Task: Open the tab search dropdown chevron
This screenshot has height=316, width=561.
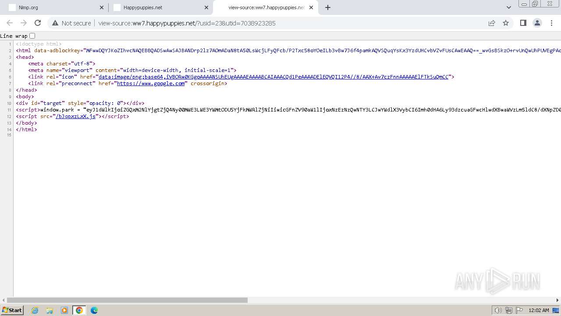Action: (x=508, y=7)
